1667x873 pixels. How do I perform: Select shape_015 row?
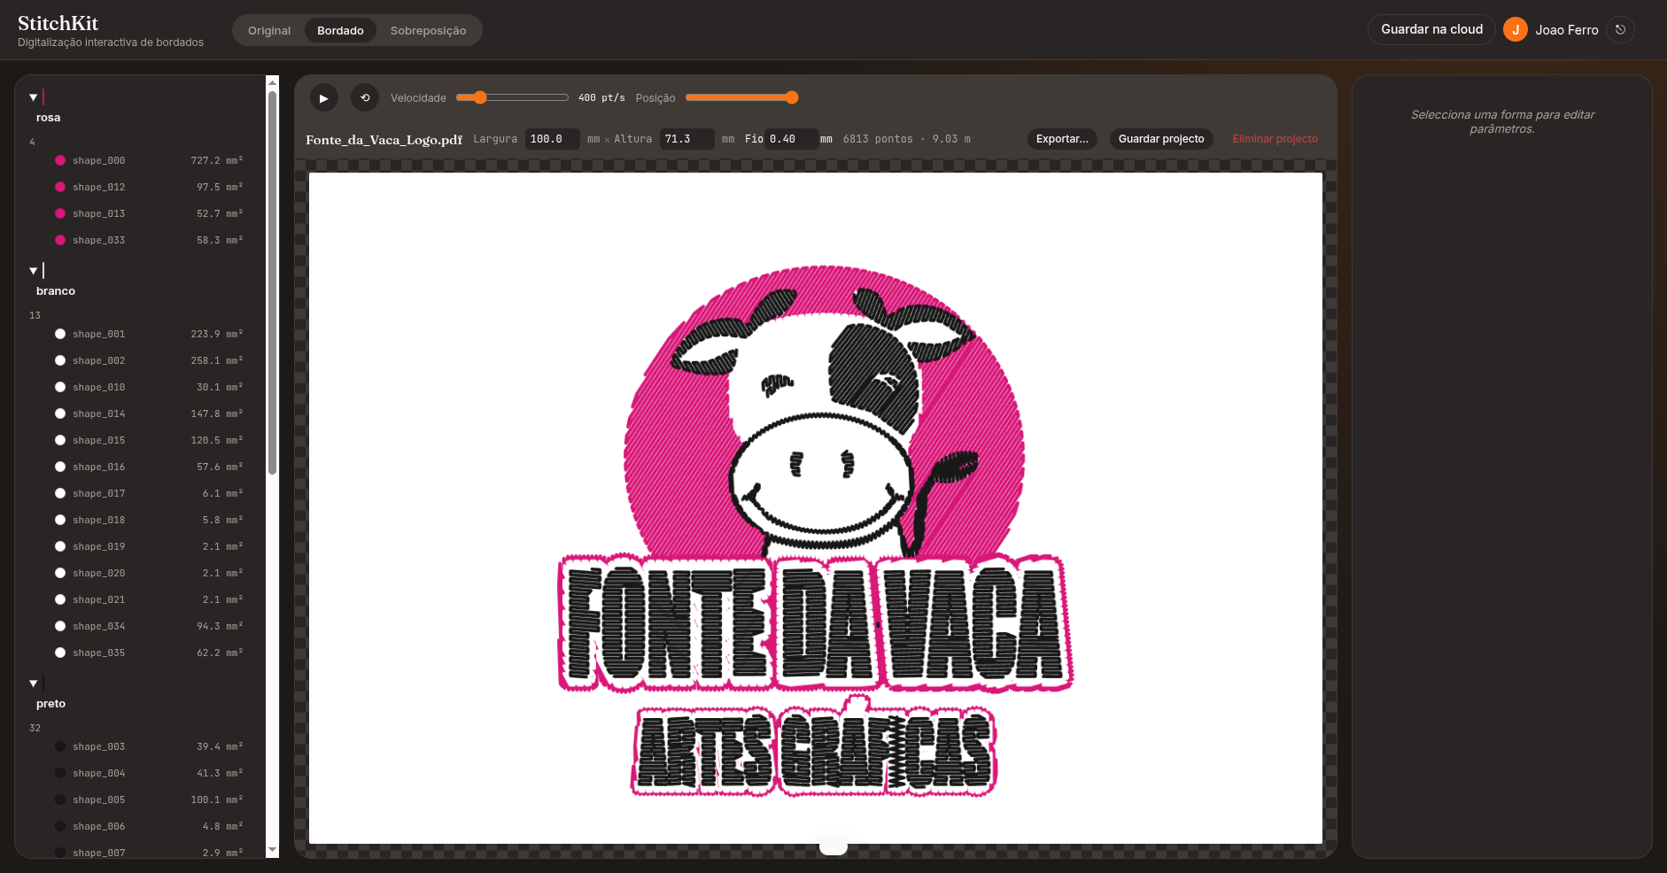[x=148, y=440]
